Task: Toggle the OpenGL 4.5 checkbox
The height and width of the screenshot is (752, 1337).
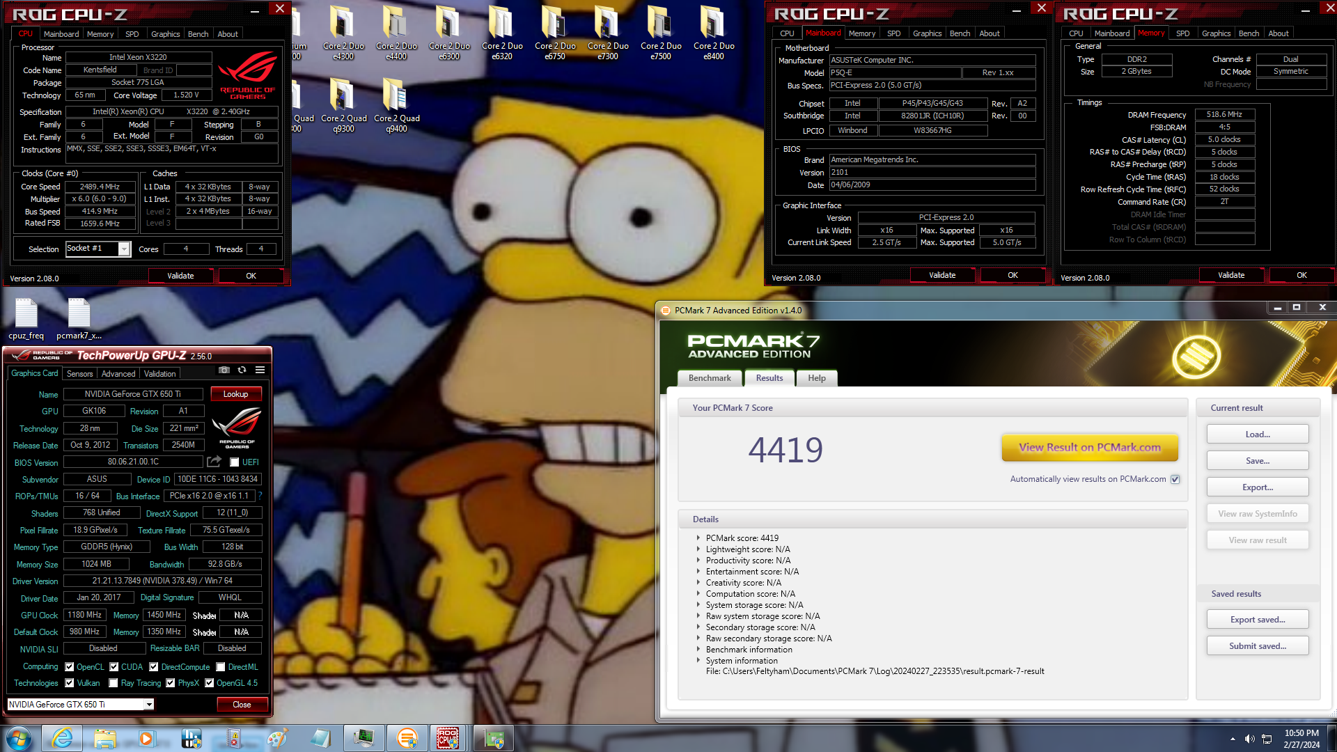Action: 210,682
